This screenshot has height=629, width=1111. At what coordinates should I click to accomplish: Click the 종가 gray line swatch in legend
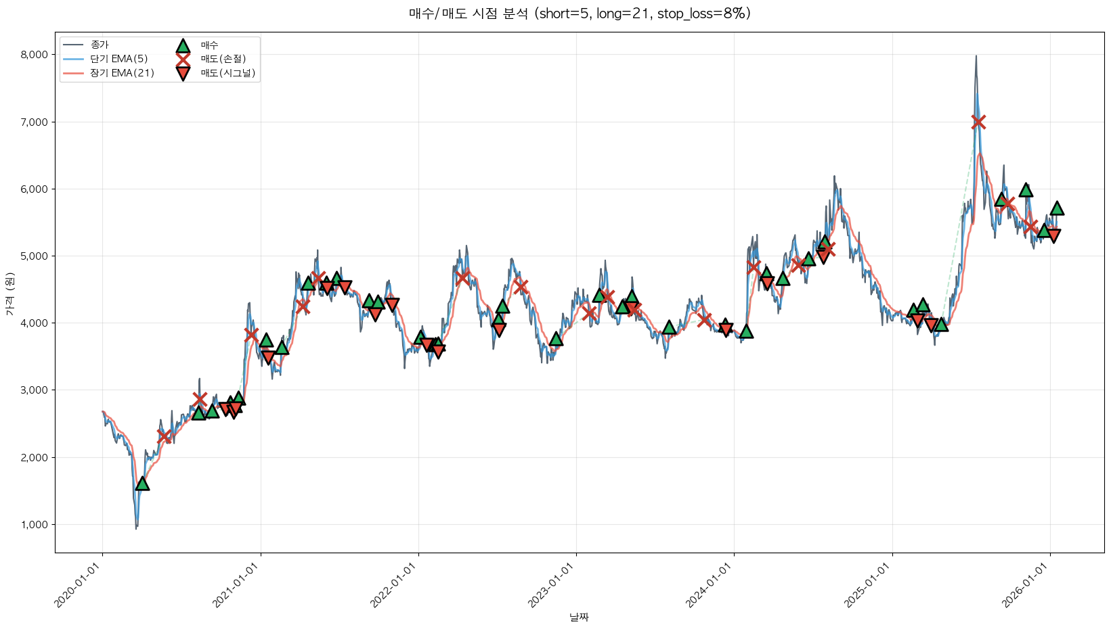coord(73,45)
